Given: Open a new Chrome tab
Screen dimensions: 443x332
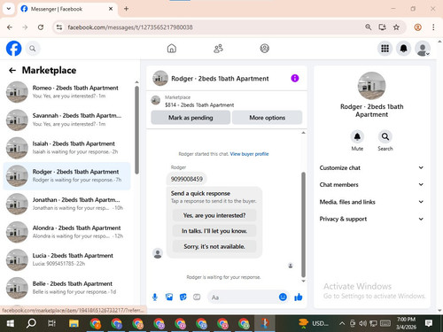Looking at the screenshot, I should tap(126, 9).
